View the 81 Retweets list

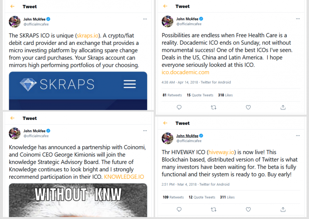point(172,95)
